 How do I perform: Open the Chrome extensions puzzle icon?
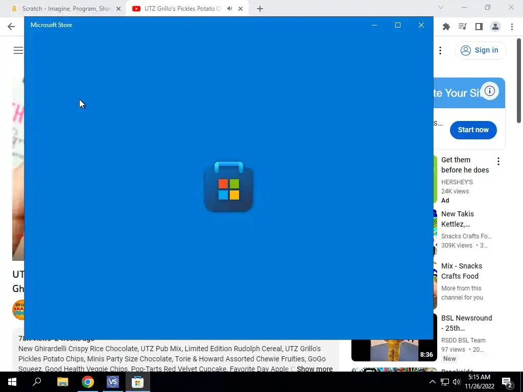coord(446,27)
